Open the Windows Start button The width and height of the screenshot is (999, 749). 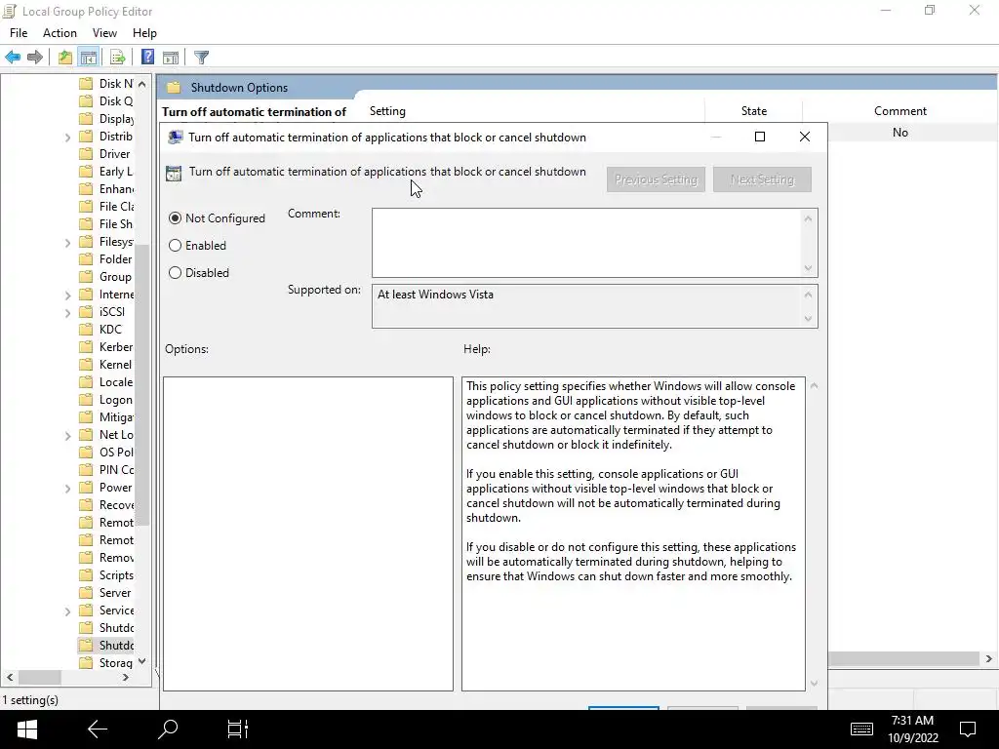tap(26, 729)
